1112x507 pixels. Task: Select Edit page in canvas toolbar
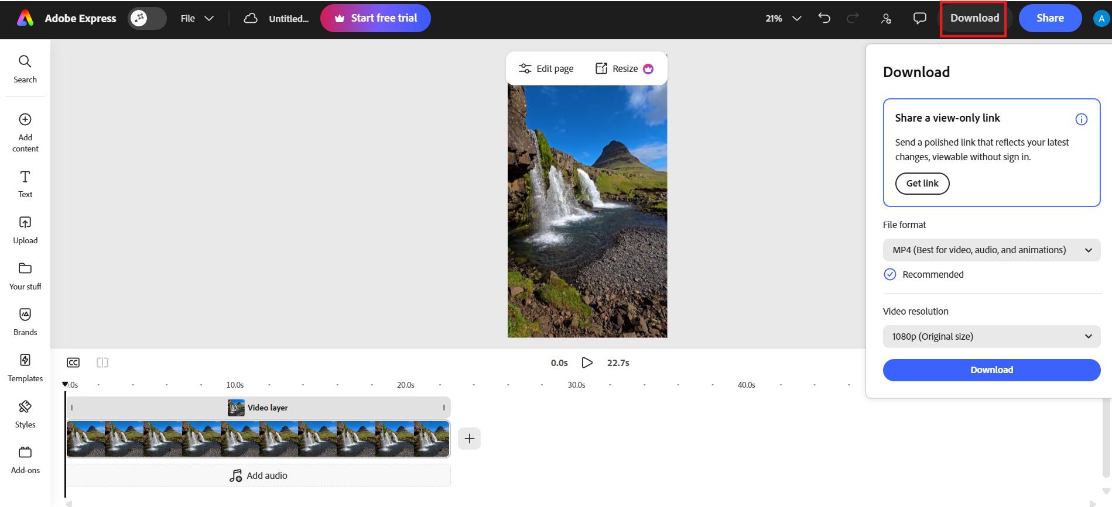pyautogui.click(x=546, y=68)
